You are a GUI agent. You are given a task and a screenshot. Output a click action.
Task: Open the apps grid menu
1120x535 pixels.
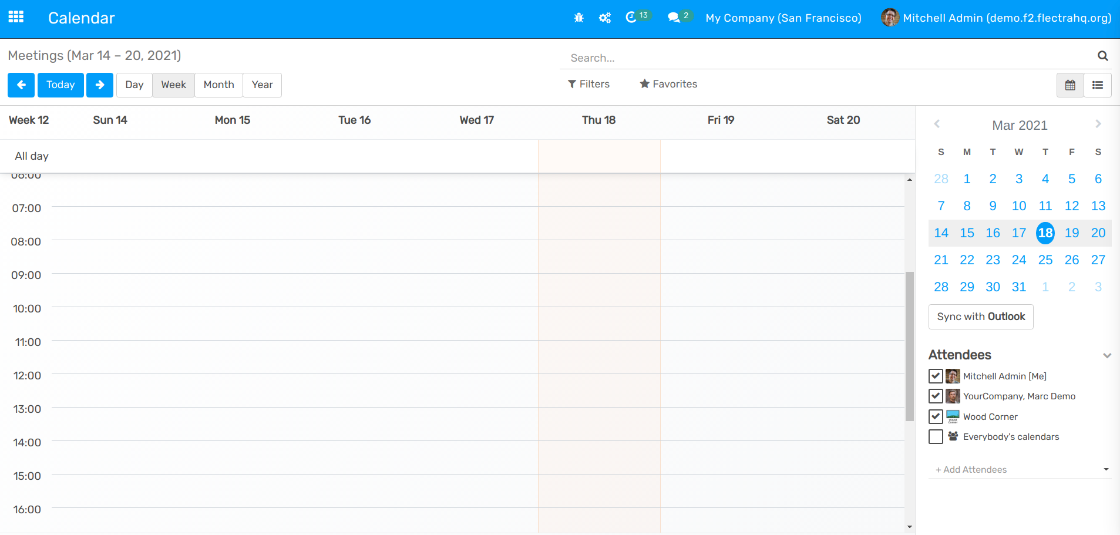click(x=15, y=18)
